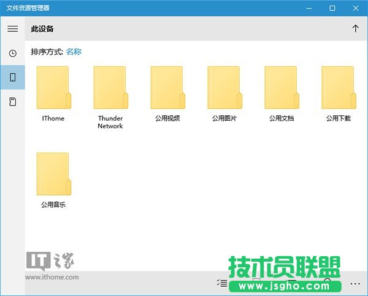Open the three-dots more options menu

pyautogui.click(x=355, y=284)
